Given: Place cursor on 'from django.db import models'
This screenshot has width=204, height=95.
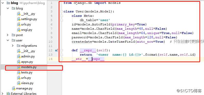Looking at the screenshot, I should click(92, 3).
